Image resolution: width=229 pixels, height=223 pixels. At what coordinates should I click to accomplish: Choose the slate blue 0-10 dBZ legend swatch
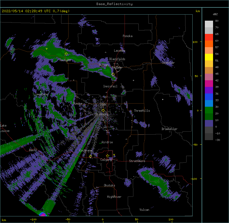click(209, 123)
